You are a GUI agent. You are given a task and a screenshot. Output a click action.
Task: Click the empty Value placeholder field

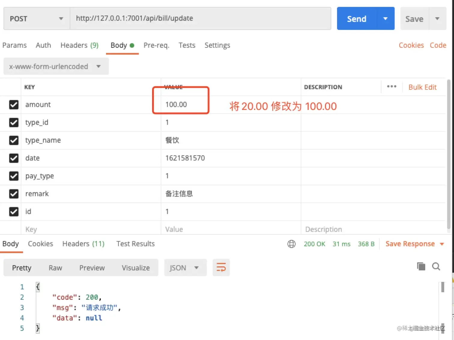point(231,229)
